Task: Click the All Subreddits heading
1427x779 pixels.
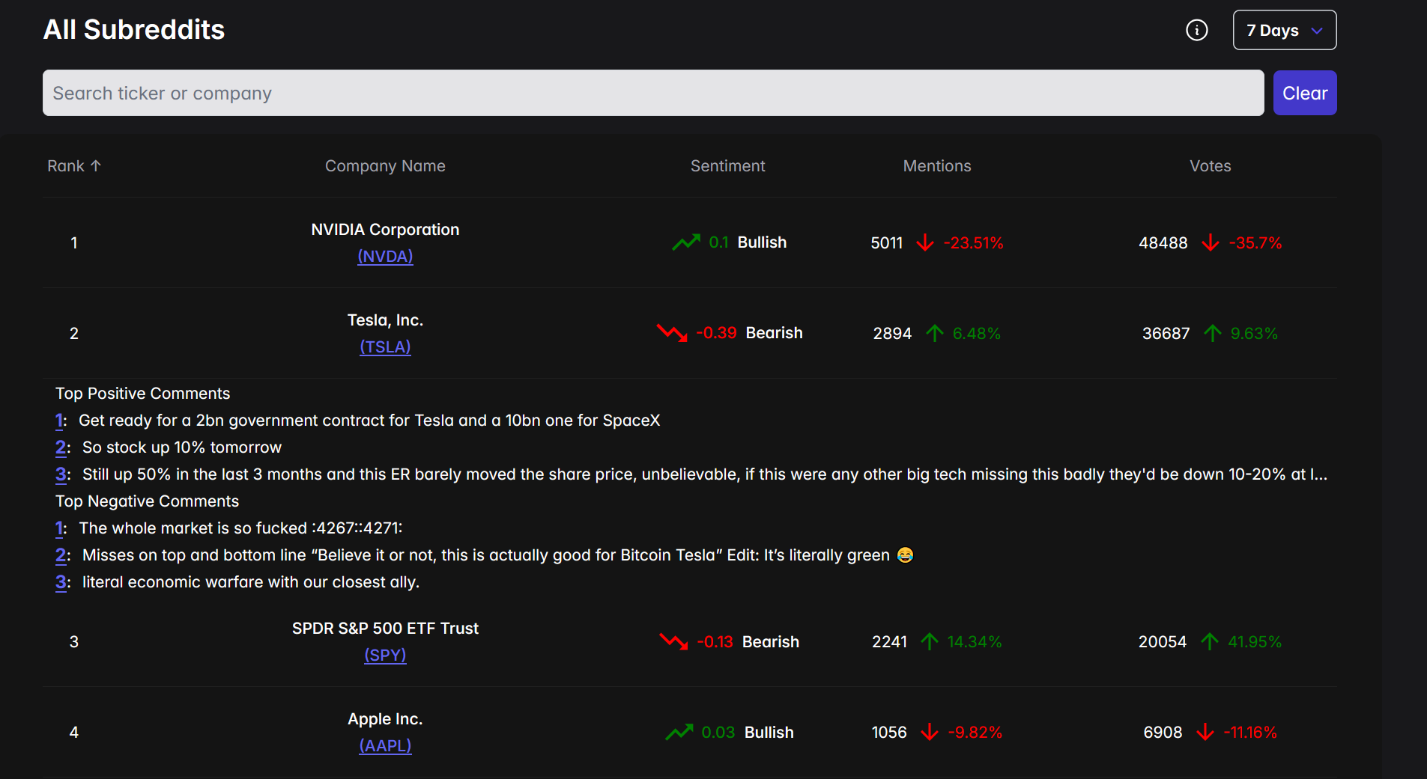Action: coord(134,29)
